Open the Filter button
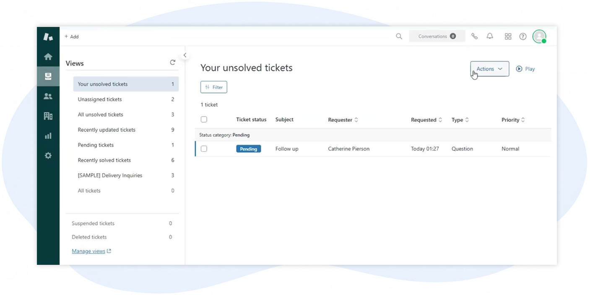Screen dimensions: 590x295 214,87
